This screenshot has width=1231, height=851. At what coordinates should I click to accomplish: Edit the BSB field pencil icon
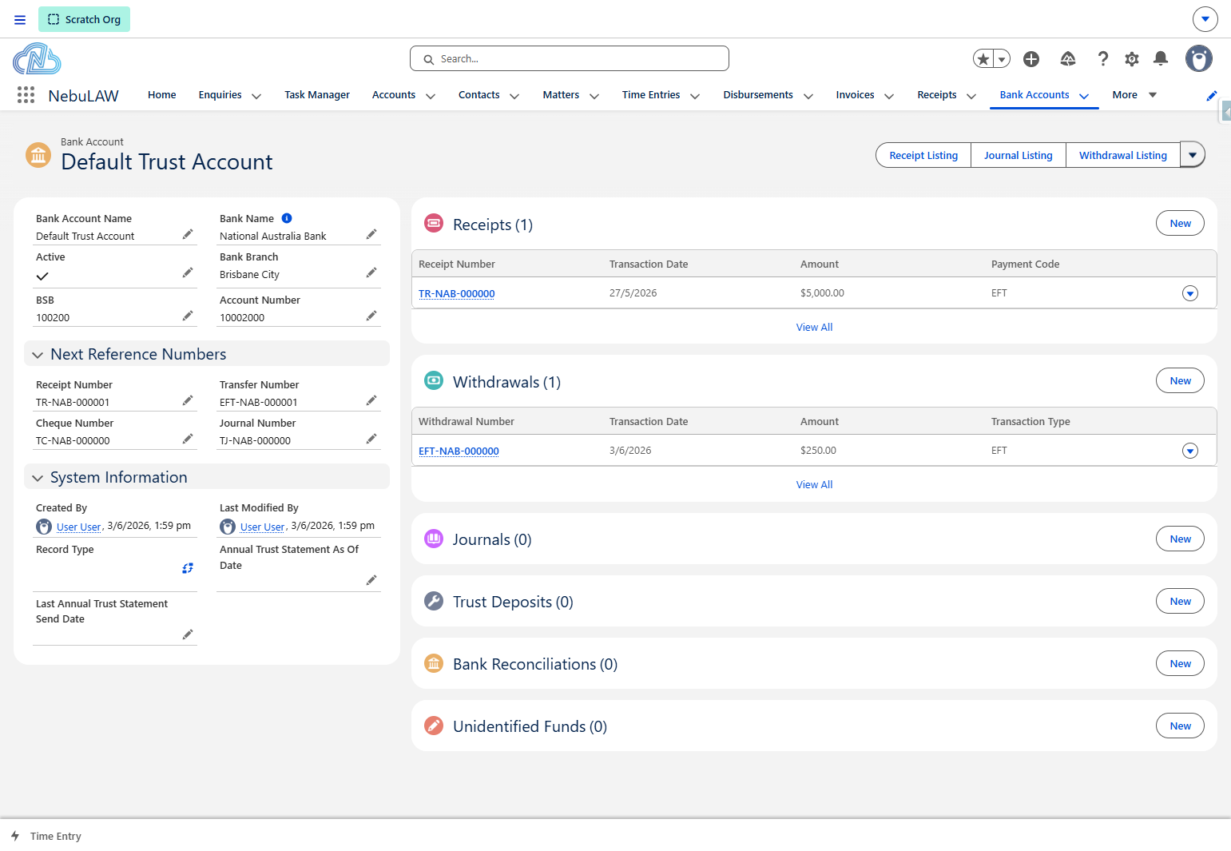188,316
